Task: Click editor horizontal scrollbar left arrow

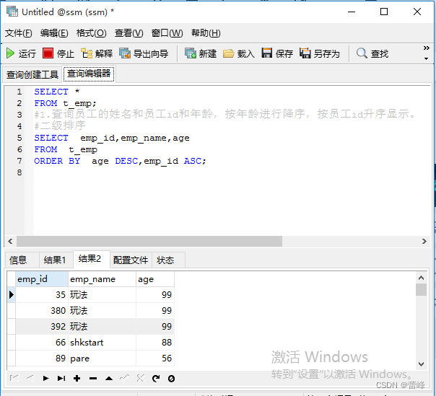Action: click(x=10, y=241)
